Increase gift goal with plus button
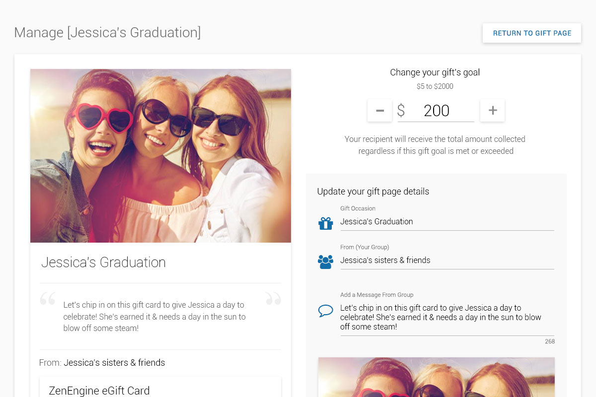This screenshot has width=596, height=397. click(493, 110)
